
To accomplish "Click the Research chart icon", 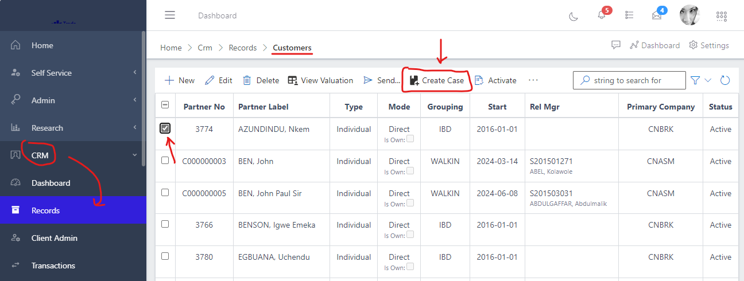I will tap(16, 128).
